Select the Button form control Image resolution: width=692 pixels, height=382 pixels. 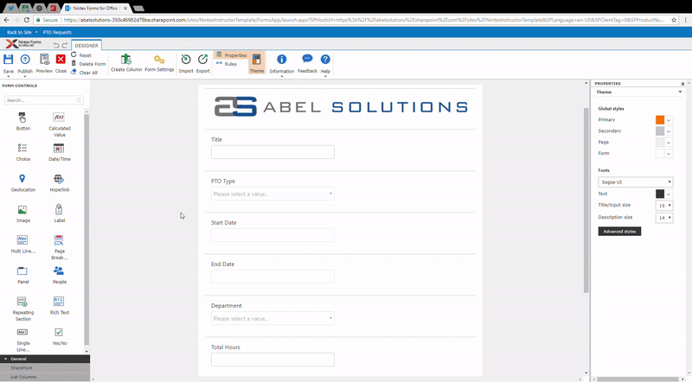[23, 122]
